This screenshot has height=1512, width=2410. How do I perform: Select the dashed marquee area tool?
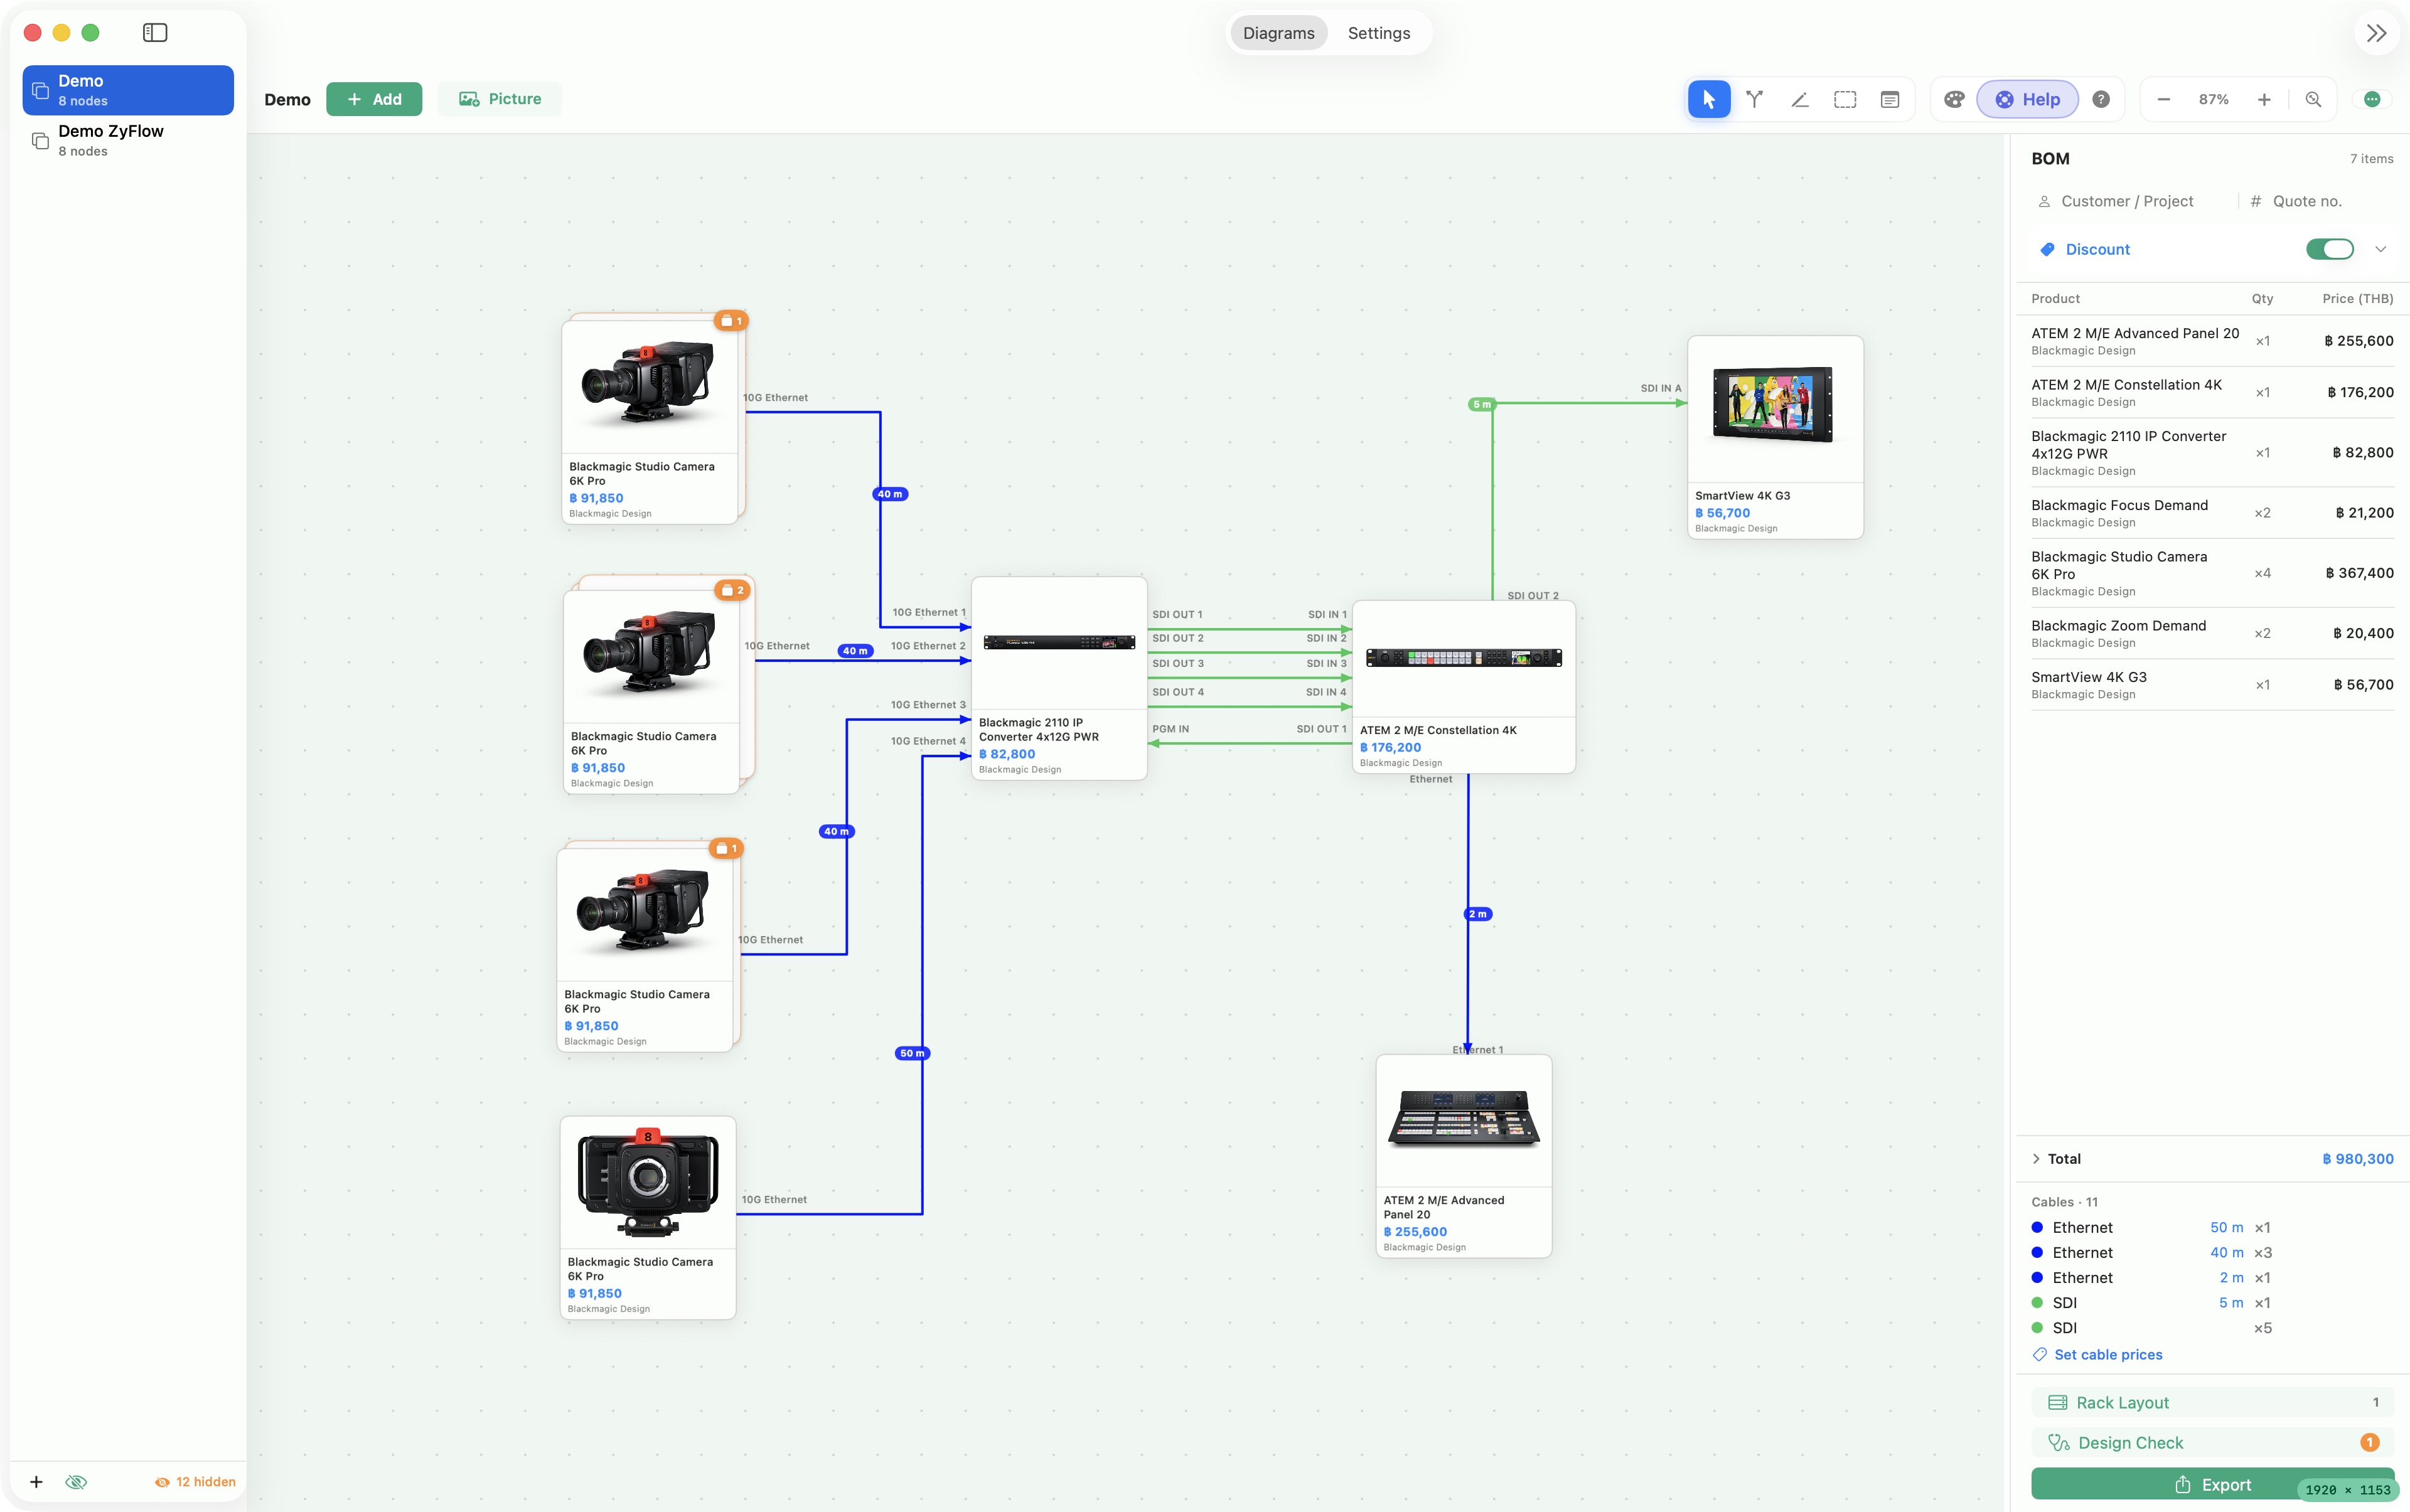pos(1845,99)
